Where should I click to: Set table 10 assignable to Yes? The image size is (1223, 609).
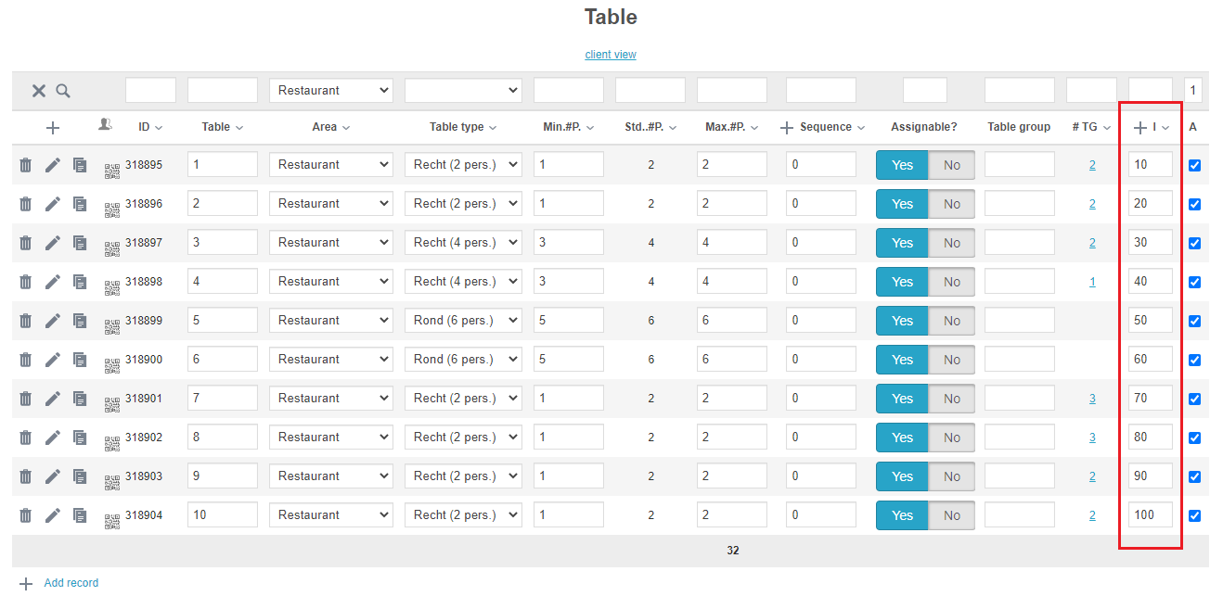click(x=902, y=515)
